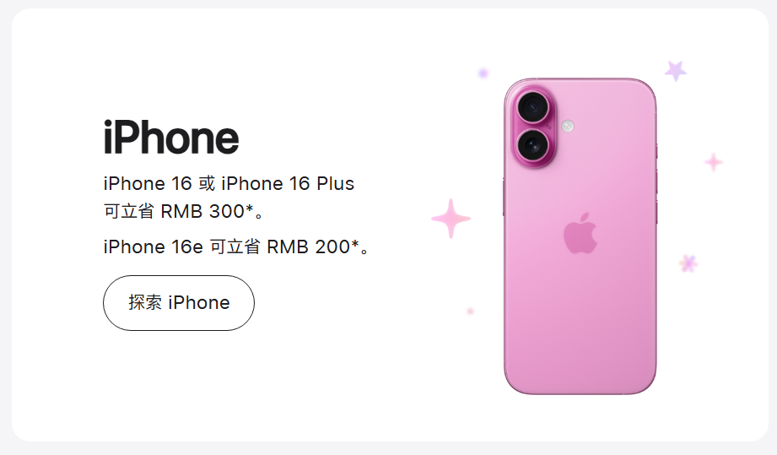Click the side buttons on the phone's right edge
The width and height of the screenshot is (777, 455).
(656, 183)
